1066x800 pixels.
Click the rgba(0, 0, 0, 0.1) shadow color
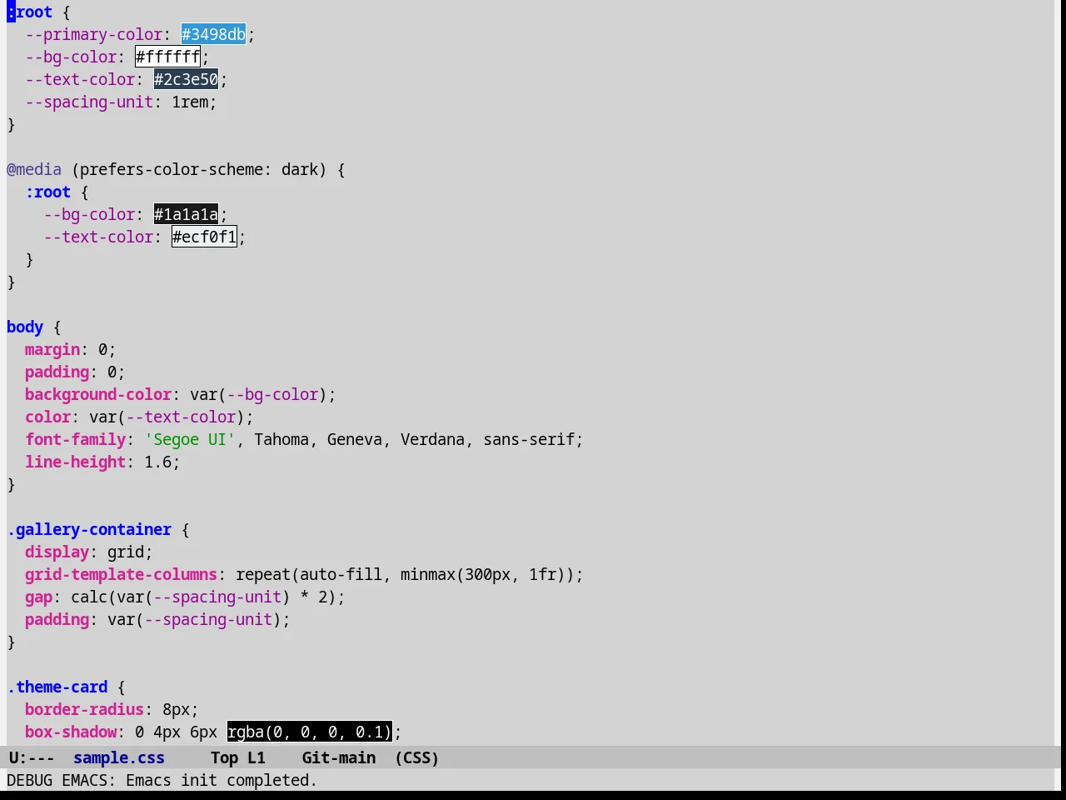(309, 732)
